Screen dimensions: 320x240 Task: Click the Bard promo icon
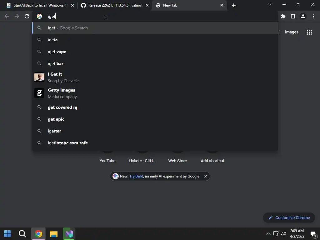coord(116,176)
